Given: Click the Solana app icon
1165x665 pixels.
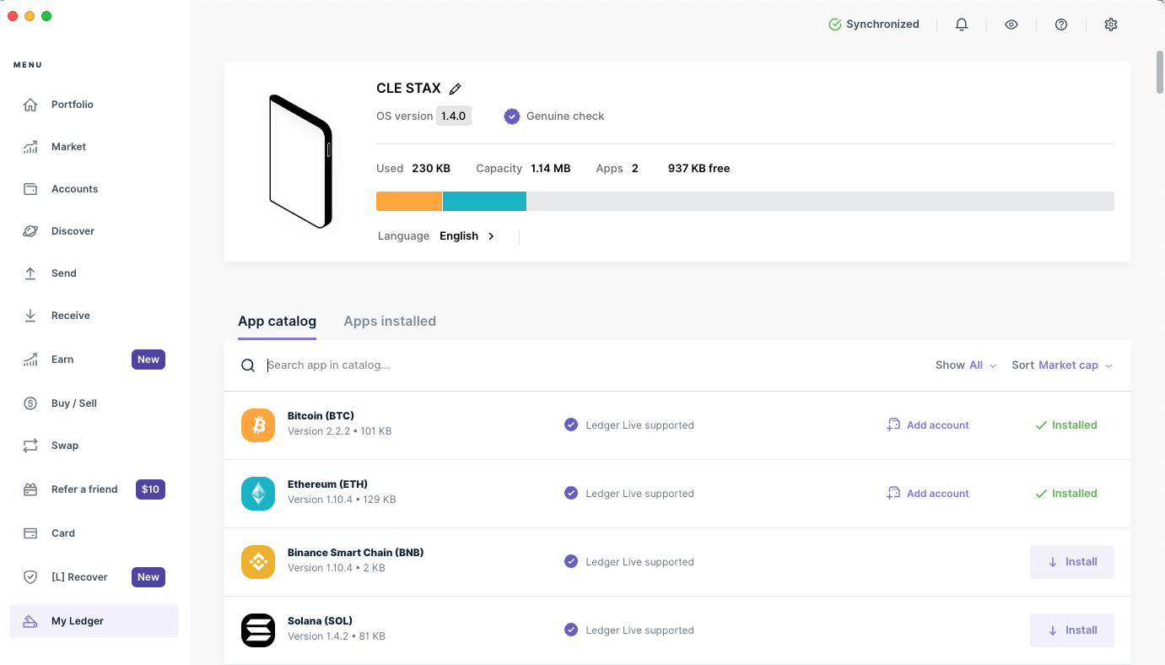Looking at the screenshot, I should coord(258,630).
